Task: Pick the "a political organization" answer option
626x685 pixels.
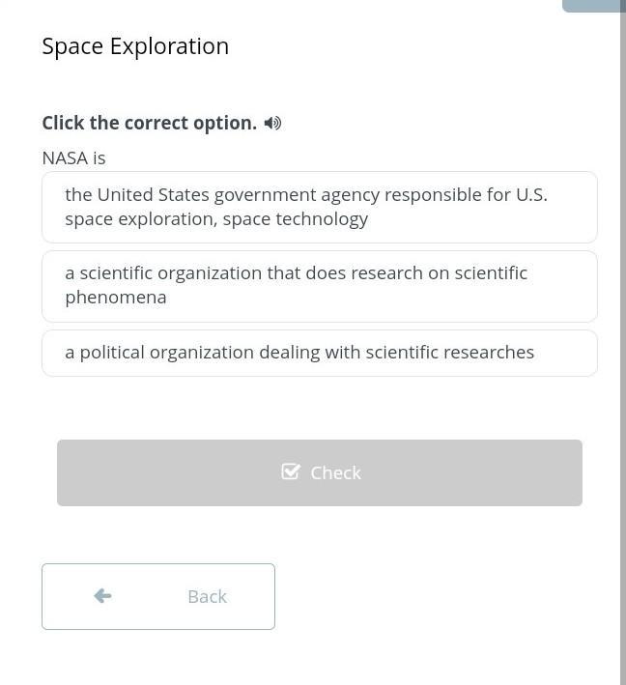Action: 319,353
